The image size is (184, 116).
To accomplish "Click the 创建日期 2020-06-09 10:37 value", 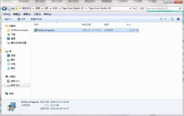I will [x=59, y=109].
